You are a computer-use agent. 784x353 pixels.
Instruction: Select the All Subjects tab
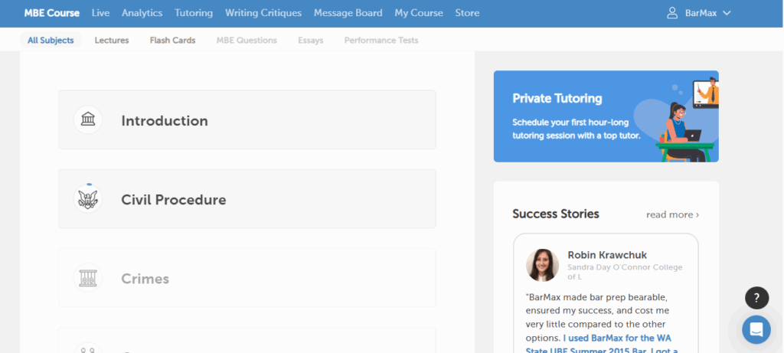pyautogui.click(x=51, y=40)
